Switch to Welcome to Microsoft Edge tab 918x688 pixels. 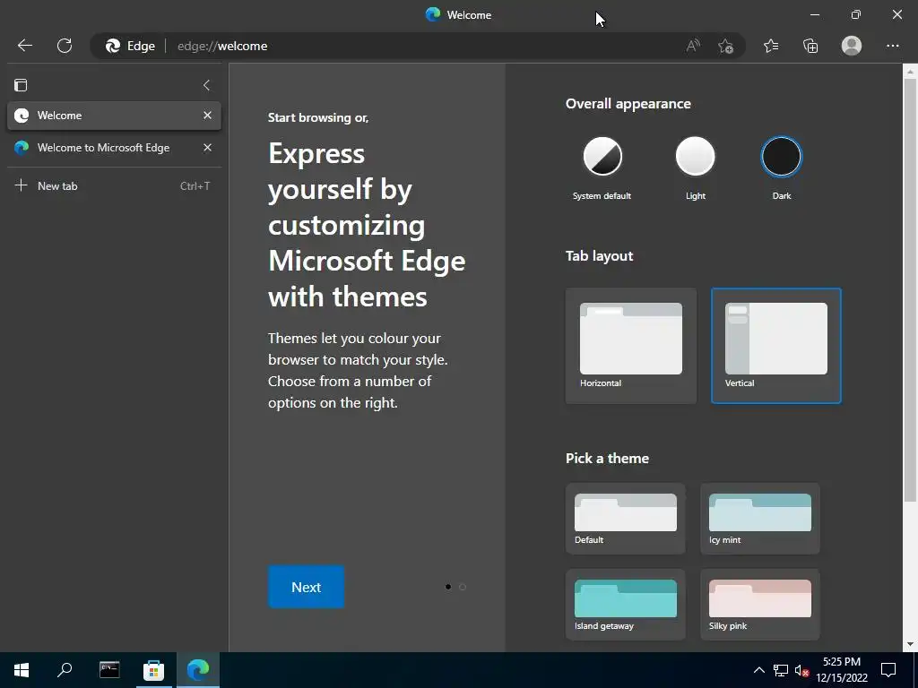pyautogui.click(x=114, y=148)
